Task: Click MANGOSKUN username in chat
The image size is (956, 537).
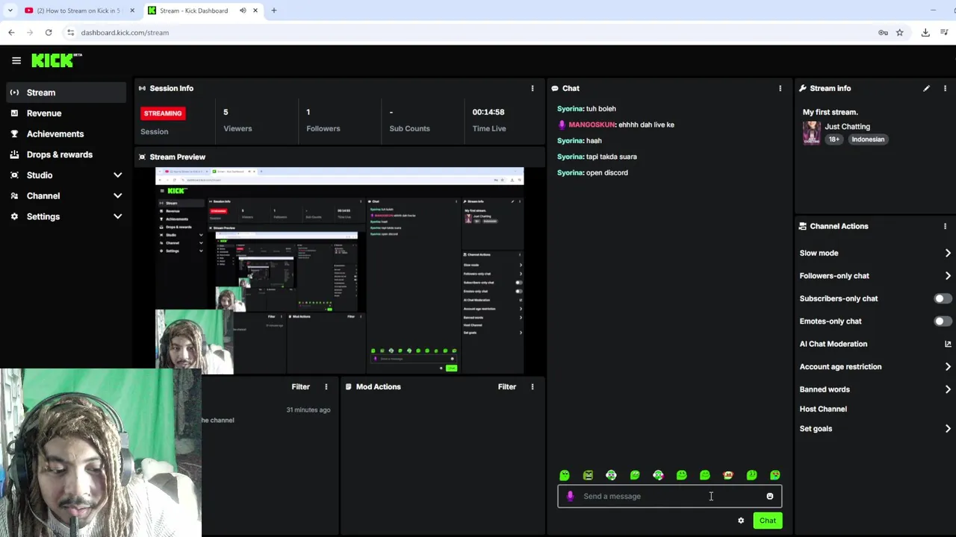Action: (x=592, y=125)
